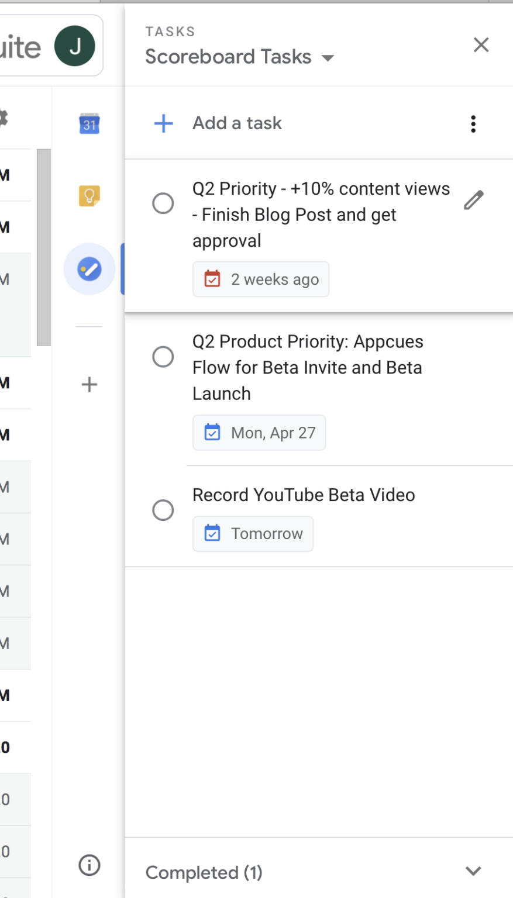This screenshot has height=898, width=513.
Task: Edit the Q2 Priority blog post task
Action: pos(473,201)
